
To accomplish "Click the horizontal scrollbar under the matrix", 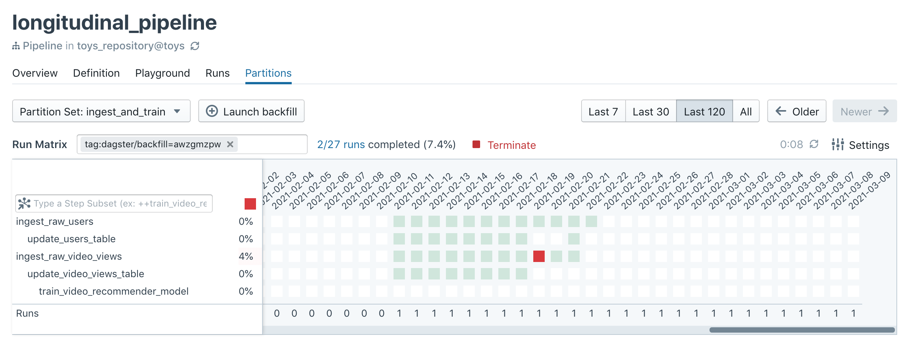I will (802, 330).
